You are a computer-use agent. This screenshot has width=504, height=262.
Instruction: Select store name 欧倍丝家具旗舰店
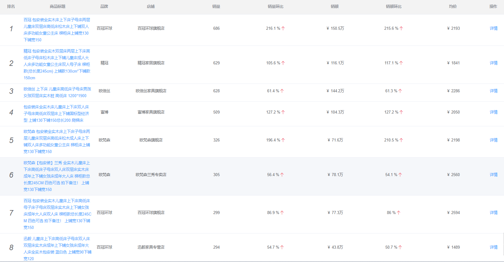pos(151,91)
